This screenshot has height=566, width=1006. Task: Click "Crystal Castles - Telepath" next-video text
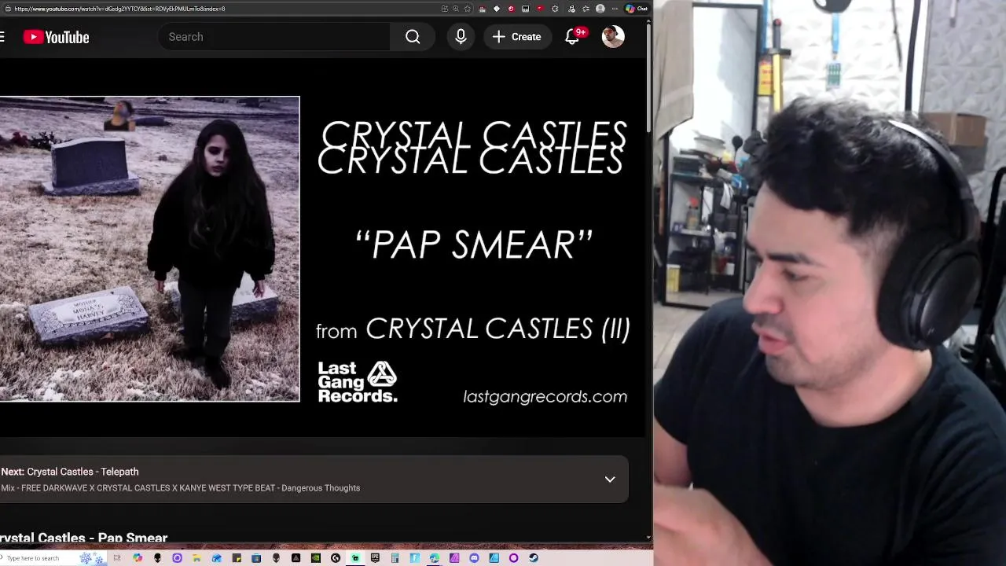(x=83, y=472)
